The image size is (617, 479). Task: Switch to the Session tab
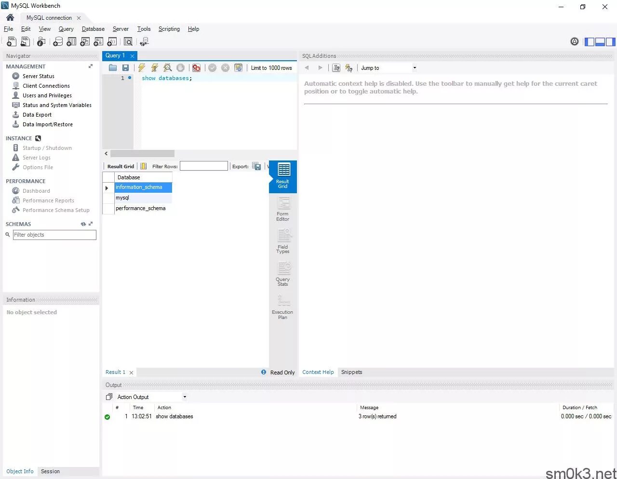tap(50, 471)
